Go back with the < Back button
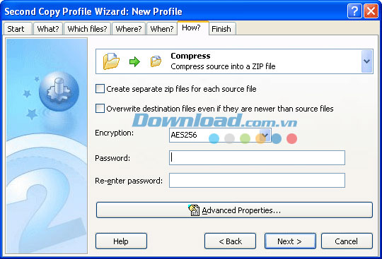The height and width of the screenshot is (259, 382). tap(230, 241)
